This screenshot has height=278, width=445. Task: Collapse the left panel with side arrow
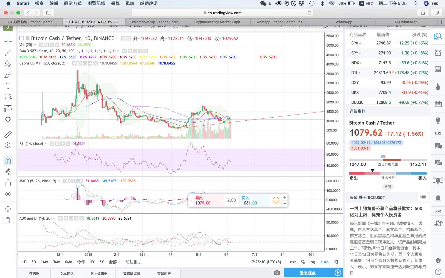(x=16, y=254)
